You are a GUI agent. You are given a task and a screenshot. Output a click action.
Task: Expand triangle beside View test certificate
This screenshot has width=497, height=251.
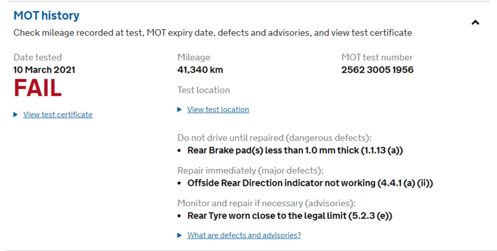(16, 114)
